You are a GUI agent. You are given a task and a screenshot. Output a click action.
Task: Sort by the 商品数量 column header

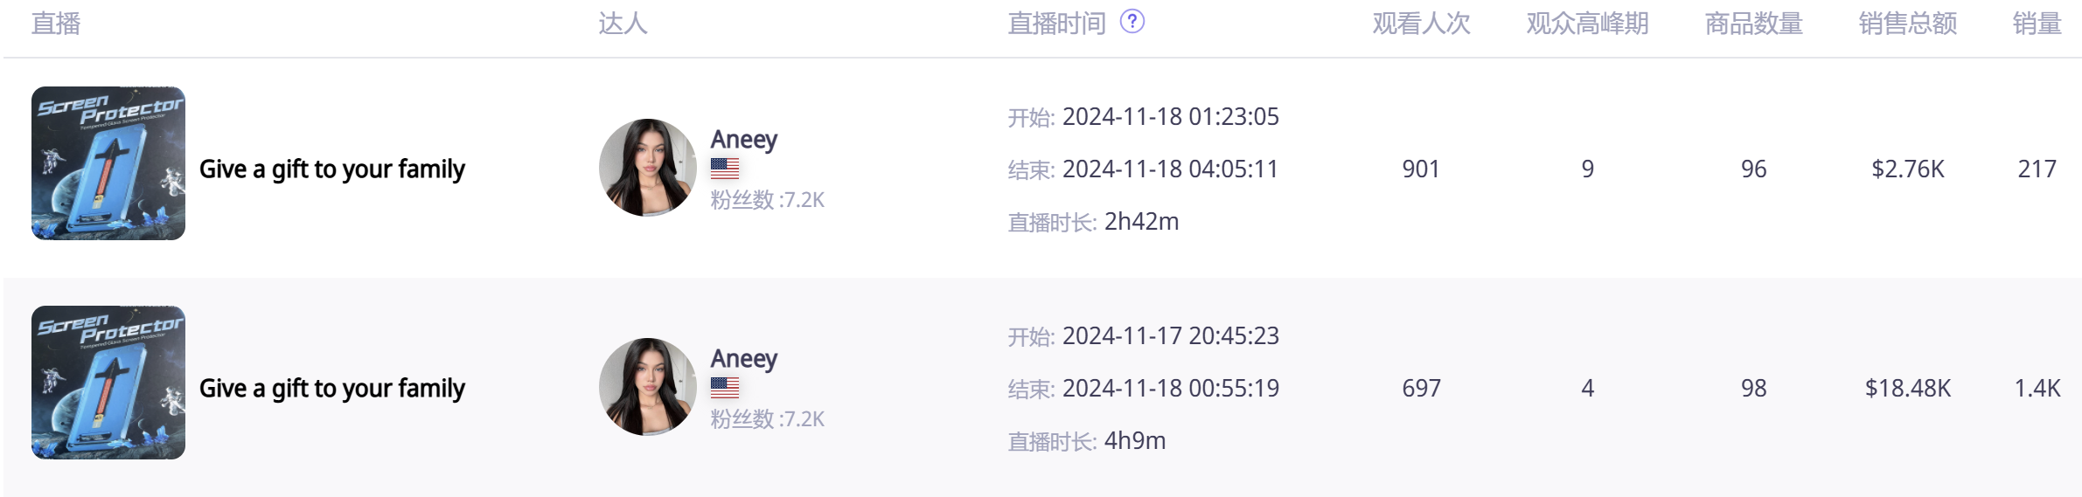[x=1753, y=24]
